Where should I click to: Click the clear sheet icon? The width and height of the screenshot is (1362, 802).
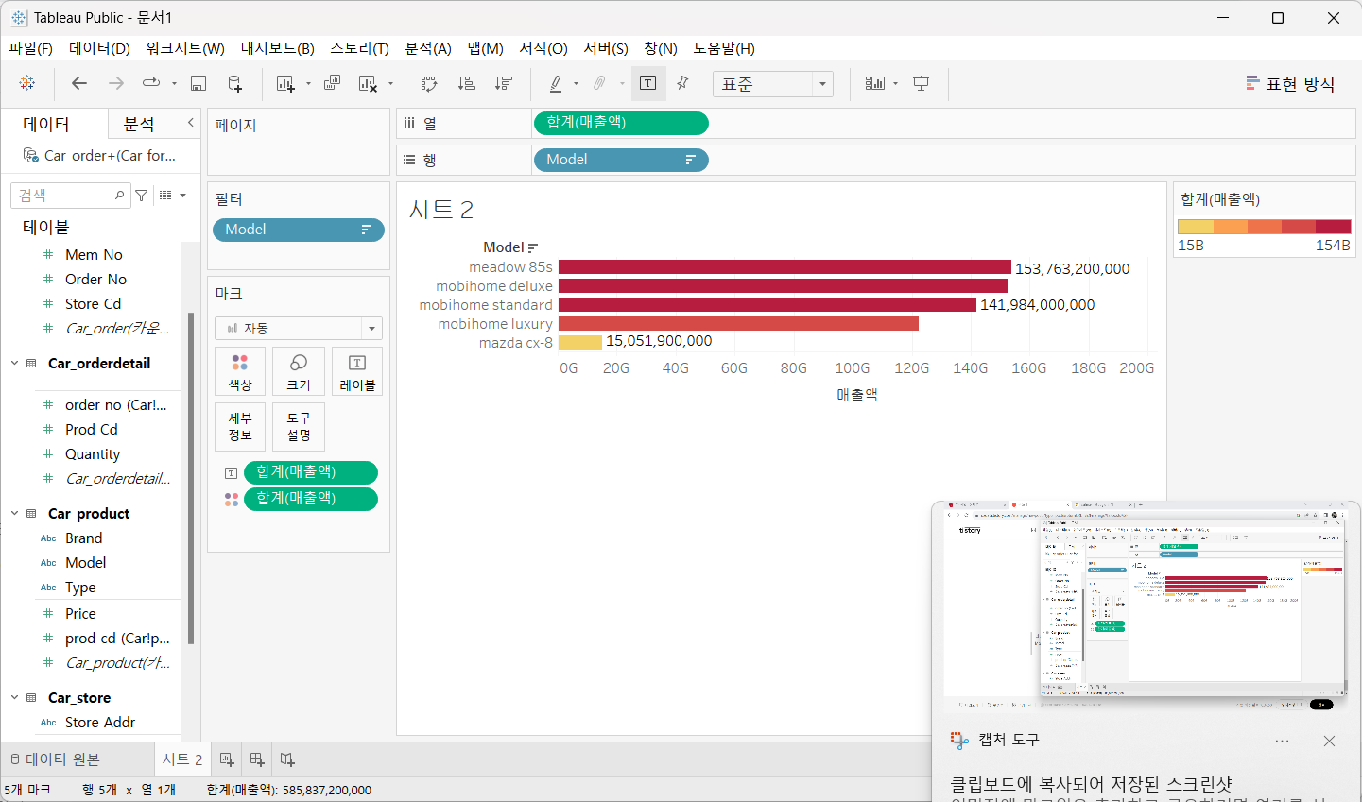[x=369, y=83]
